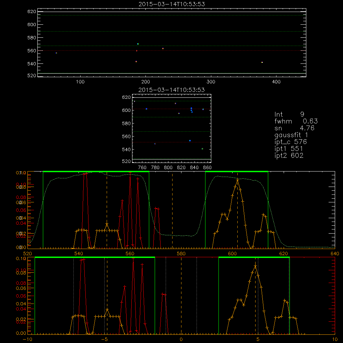343x343 pixels.
Task: Click the middle plot's title 2015-03-14T10:53:53
Action: click(172, 90)
